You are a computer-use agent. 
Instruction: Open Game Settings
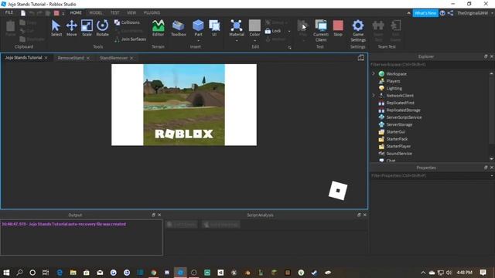coord(358,31)
